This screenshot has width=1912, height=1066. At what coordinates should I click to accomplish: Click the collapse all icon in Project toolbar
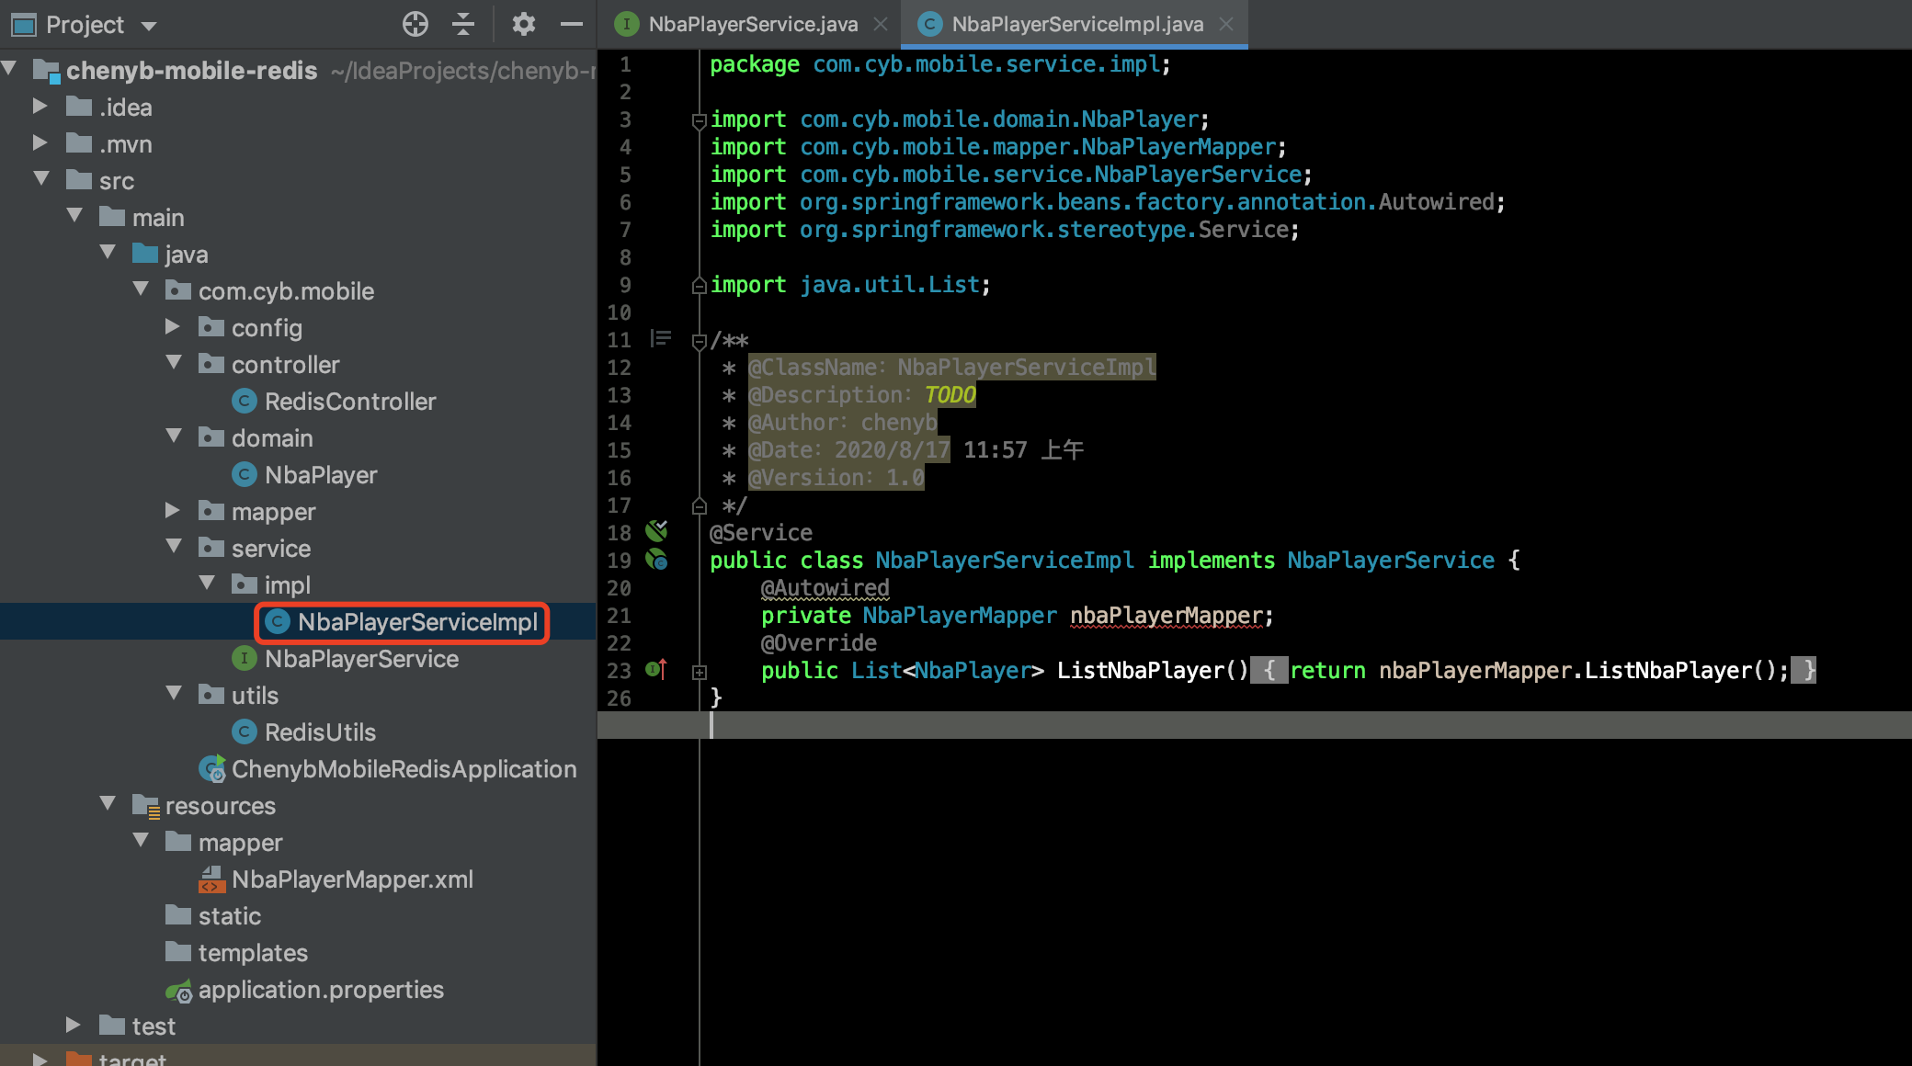pos(463,24)
